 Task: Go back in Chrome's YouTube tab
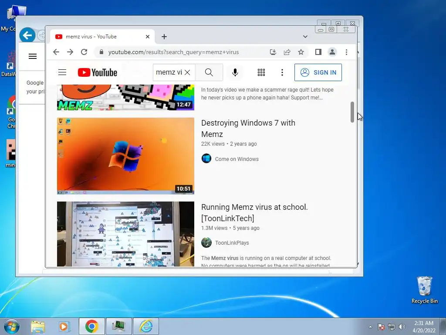[56, 52]
